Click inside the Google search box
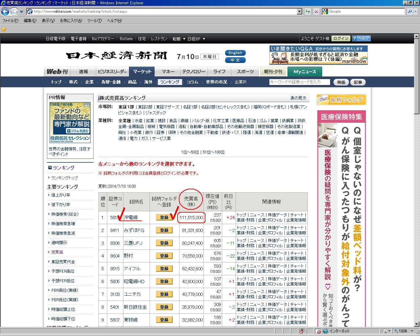Viewport: 420px width, 336px height. pyautogui.click(x=367, y=11)
